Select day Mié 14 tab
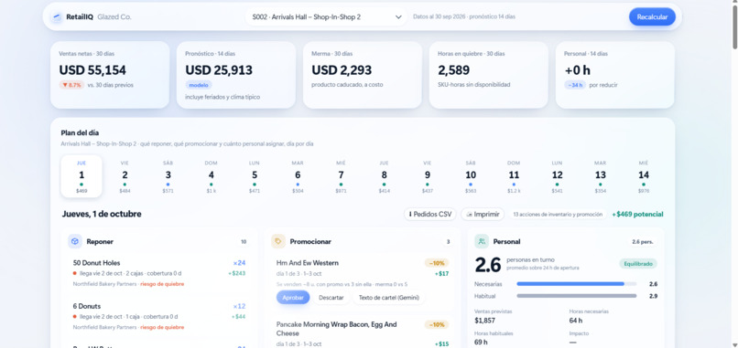 [644, 176]
